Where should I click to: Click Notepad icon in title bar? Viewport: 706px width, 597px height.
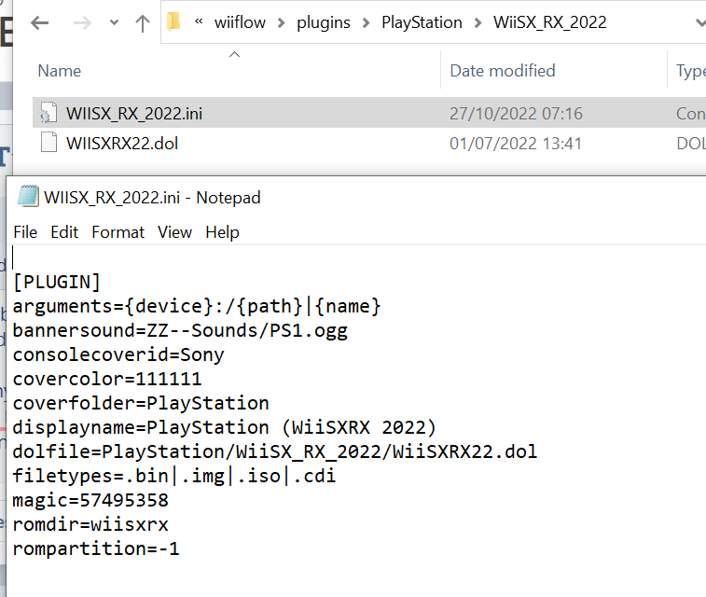(28, 196)
